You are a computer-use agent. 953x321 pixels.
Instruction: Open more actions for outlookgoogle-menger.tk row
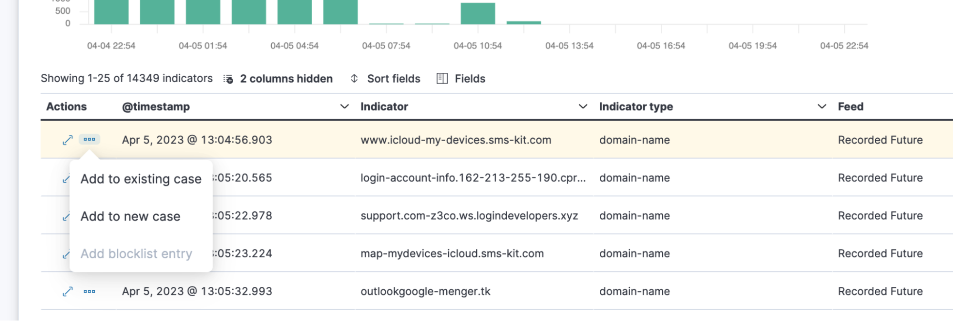tap(89, 292)
